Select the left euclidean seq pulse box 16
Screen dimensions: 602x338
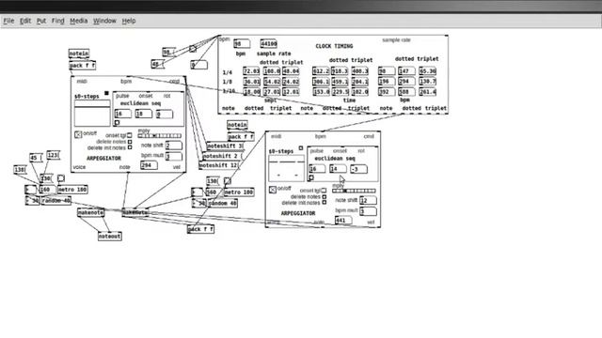point(123,114)
